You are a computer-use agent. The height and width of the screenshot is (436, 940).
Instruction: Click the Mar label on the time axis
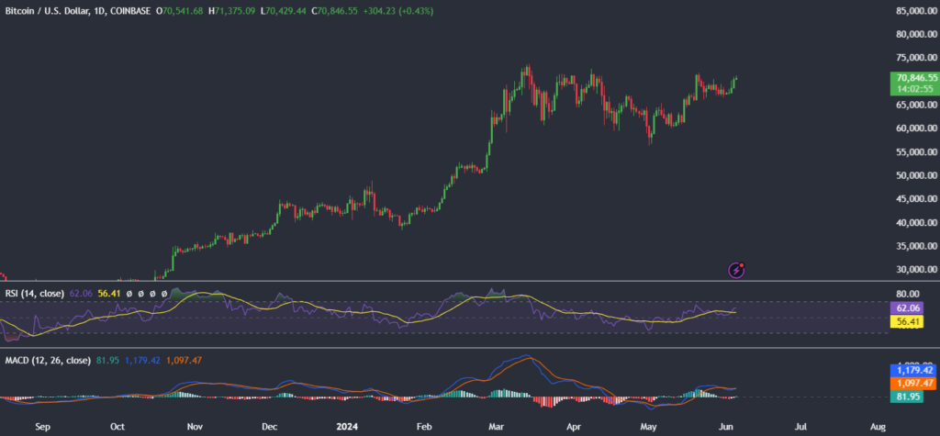[496, 427]
